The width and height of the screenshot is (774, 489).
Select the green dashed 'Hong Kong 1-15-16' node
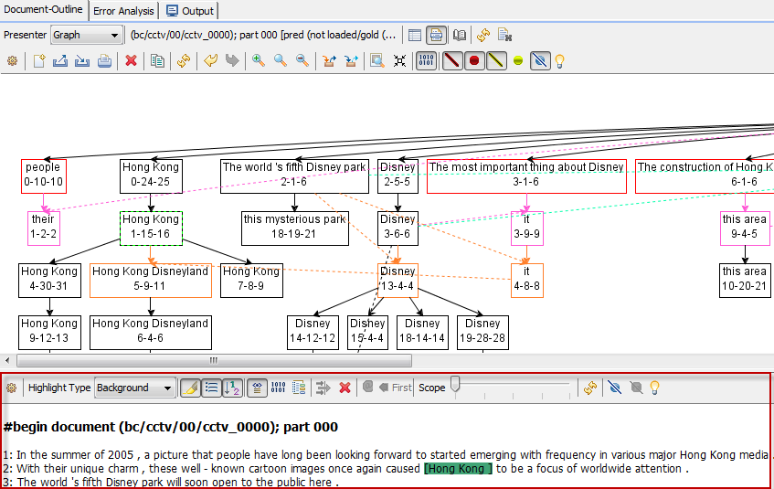(x=151, y=228)
